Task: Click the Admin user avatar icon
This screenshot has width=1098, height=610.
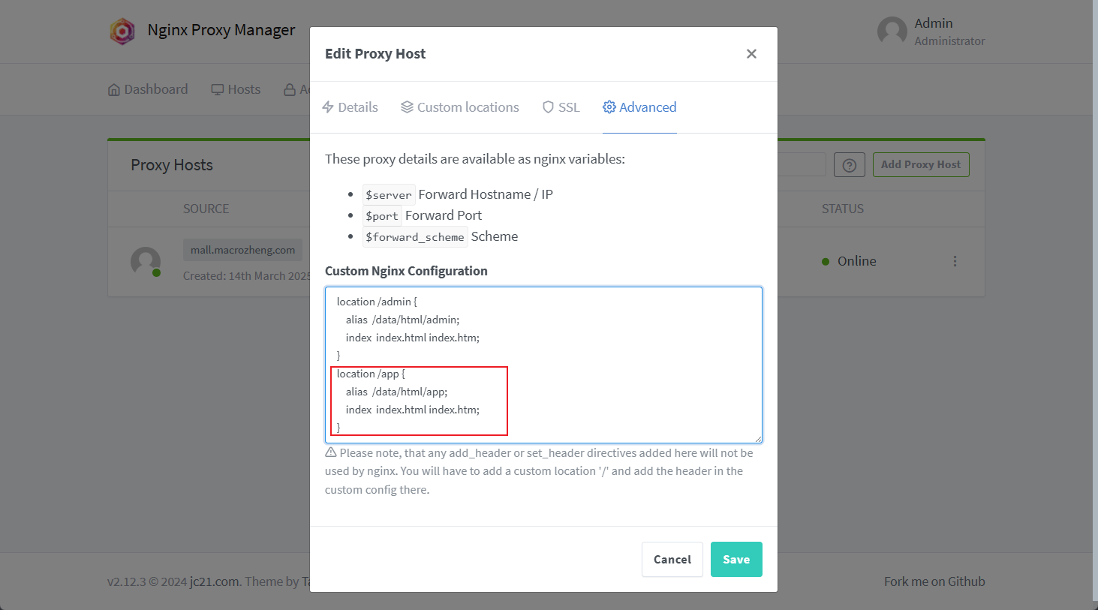Action: (x=892, y=32)
